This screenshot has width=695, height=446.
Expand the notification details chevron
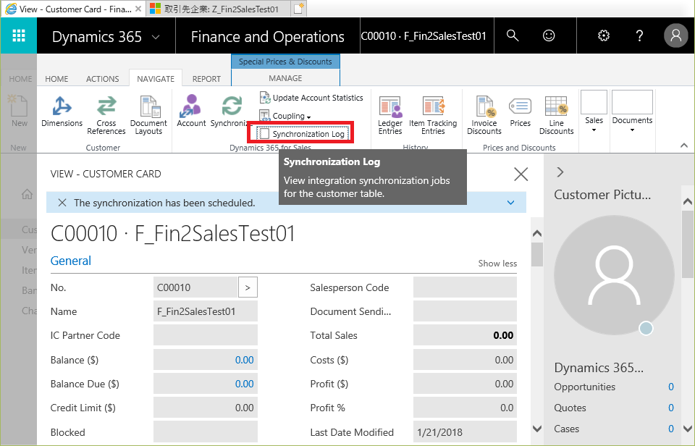pyautogui.click(x=510, y=203)
